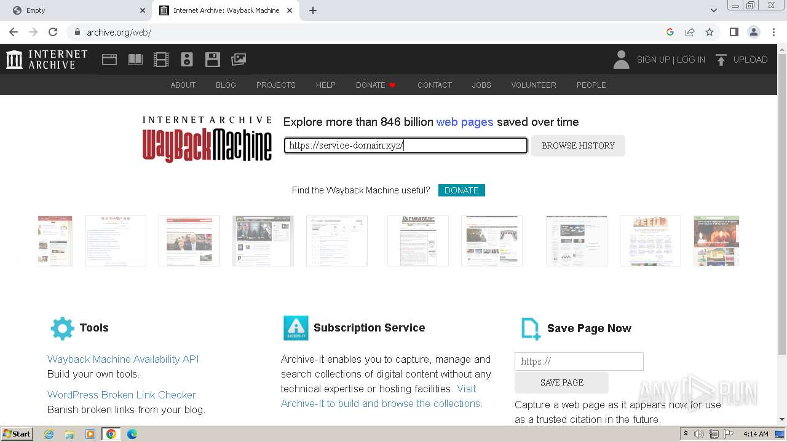Open the Ultimate site thumbnail
Image resolution: width=787 pixels, height=442 pixels.
[418, 241]
